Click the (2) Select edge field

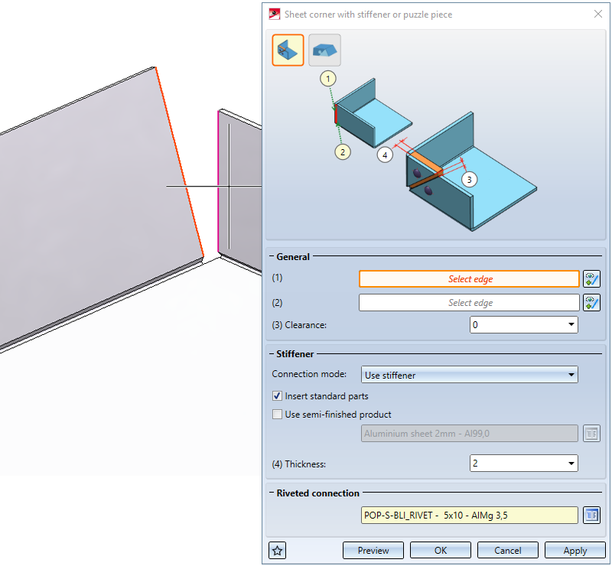pos(469,303)
